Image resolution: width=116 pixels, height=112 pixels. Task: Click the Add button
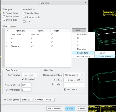click(78, 30)
